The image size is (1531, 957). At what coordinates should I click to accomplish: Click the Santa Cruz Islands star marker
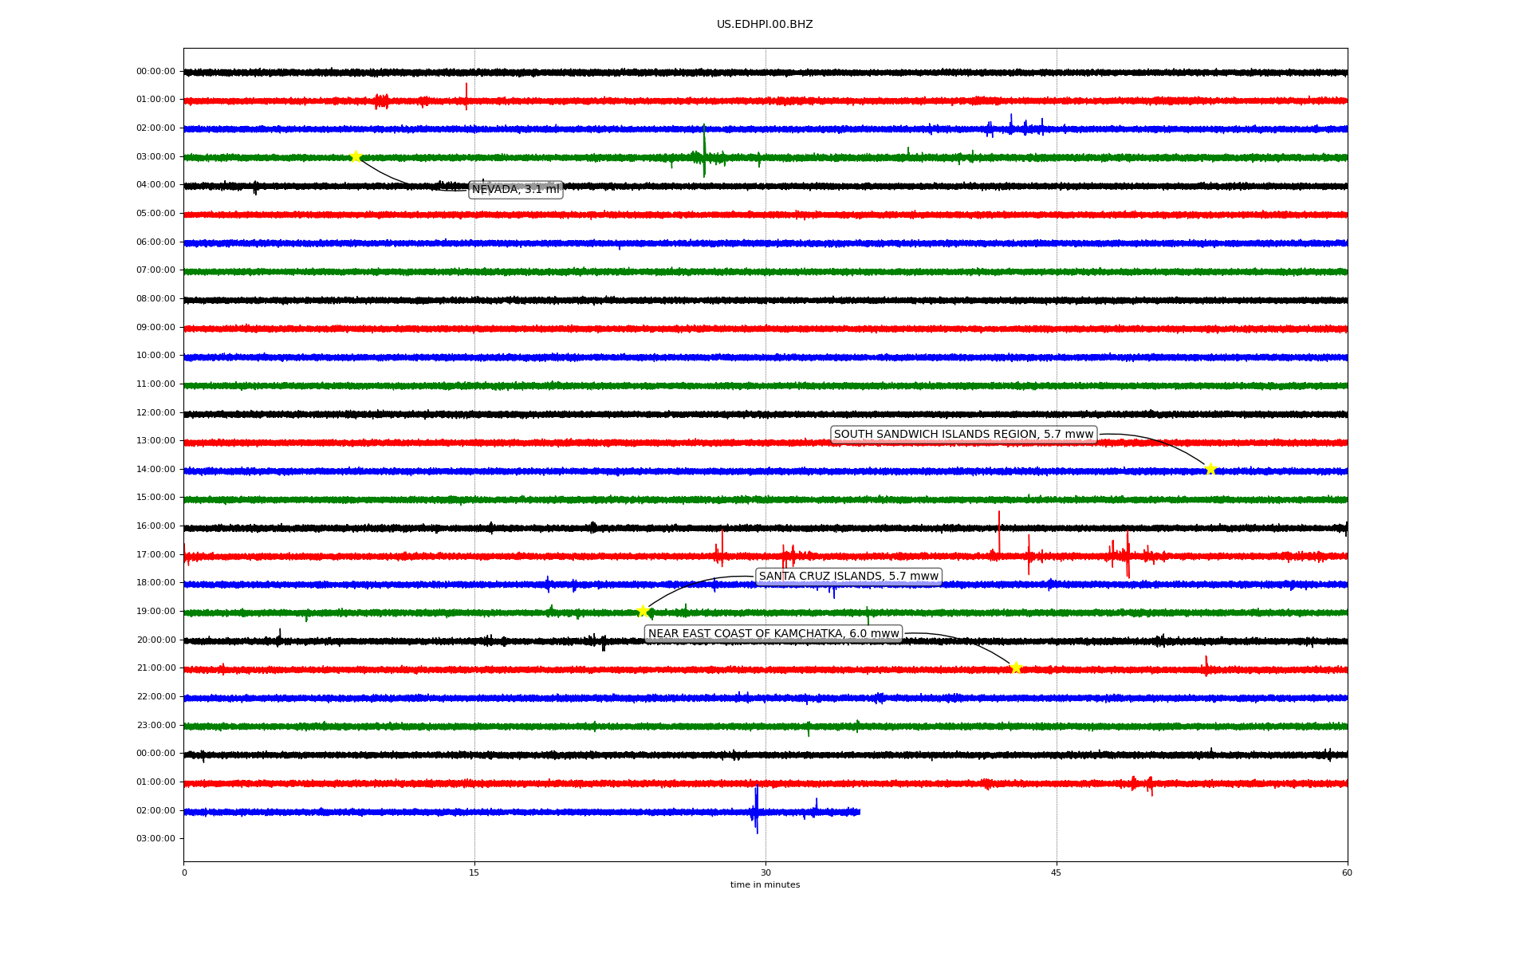pyautogui.click(x=643, y=611)
